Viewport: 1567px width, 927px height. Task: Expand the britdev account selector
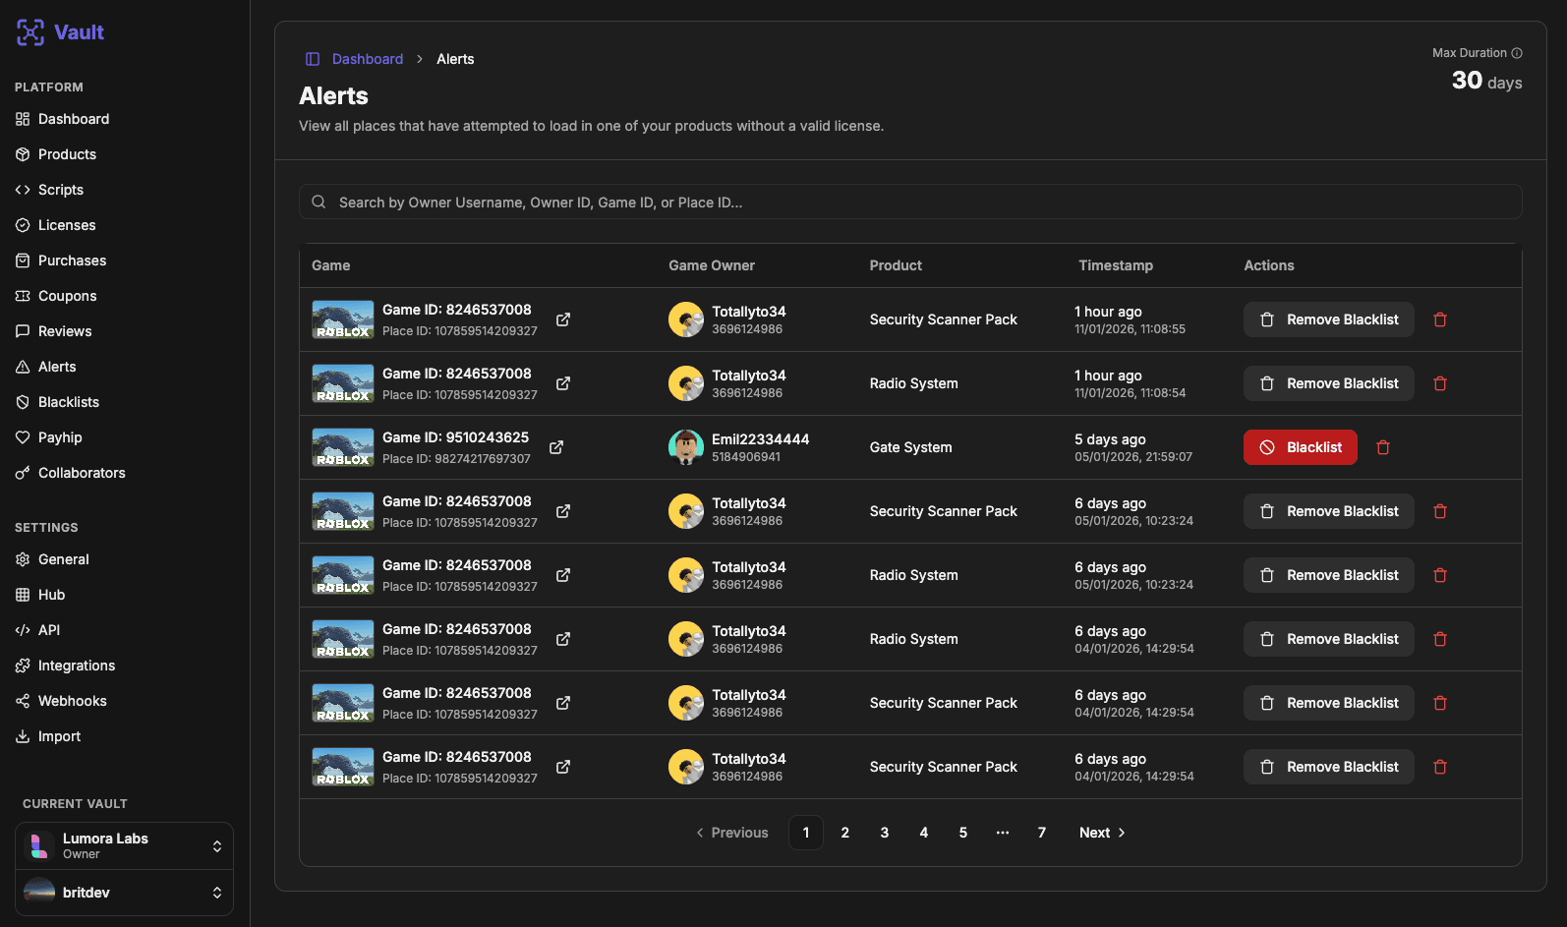(124, 893)
